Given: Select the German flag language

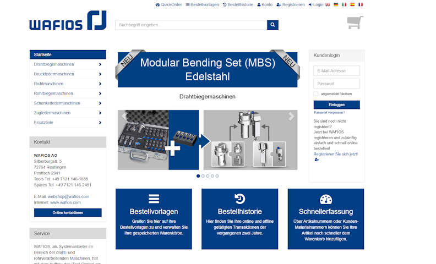Looking at the screenshot, I should click(336, 4).
